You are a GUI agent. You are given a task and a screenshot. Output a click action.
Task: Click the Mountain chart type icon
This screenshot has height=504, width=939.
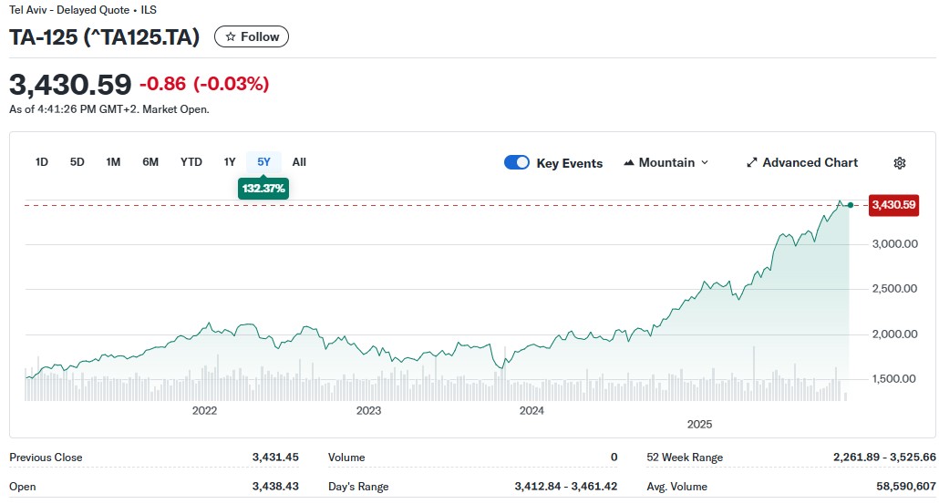pos(629,163)
